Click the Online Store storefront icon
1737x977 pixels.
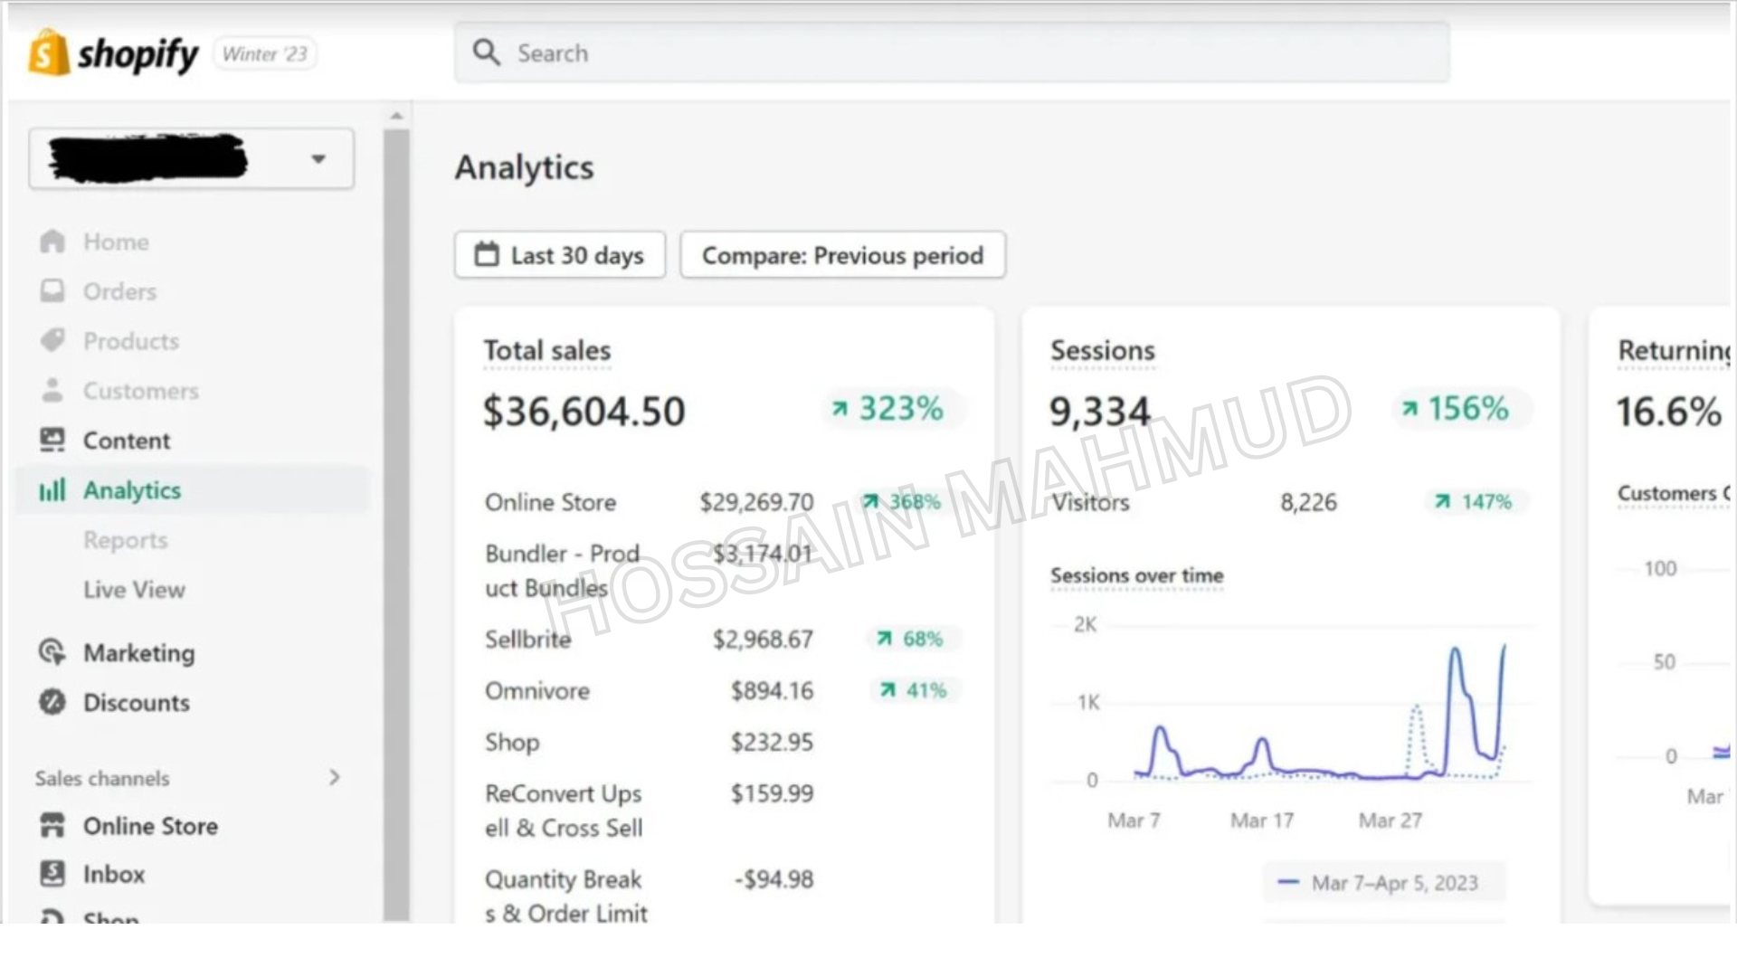point(52,825)
